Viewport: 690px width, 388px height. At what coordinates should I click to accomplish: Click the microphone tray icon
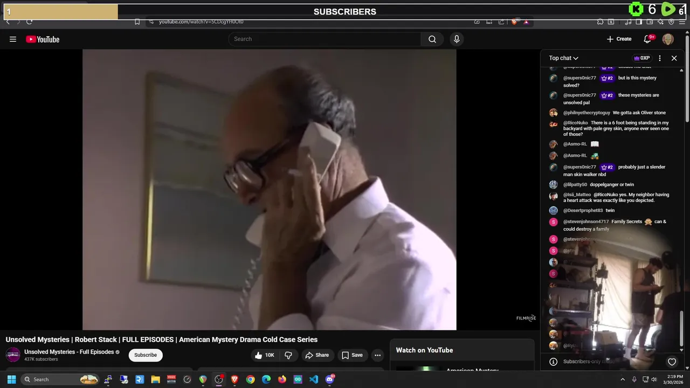[634, 379]
